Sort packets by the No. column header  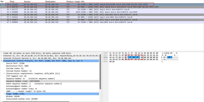(2, 2)
